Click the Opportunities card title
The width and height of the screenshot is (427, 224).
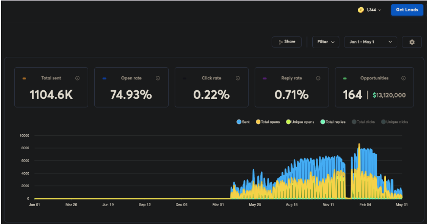pyautogui.click(x=374, y=78)
